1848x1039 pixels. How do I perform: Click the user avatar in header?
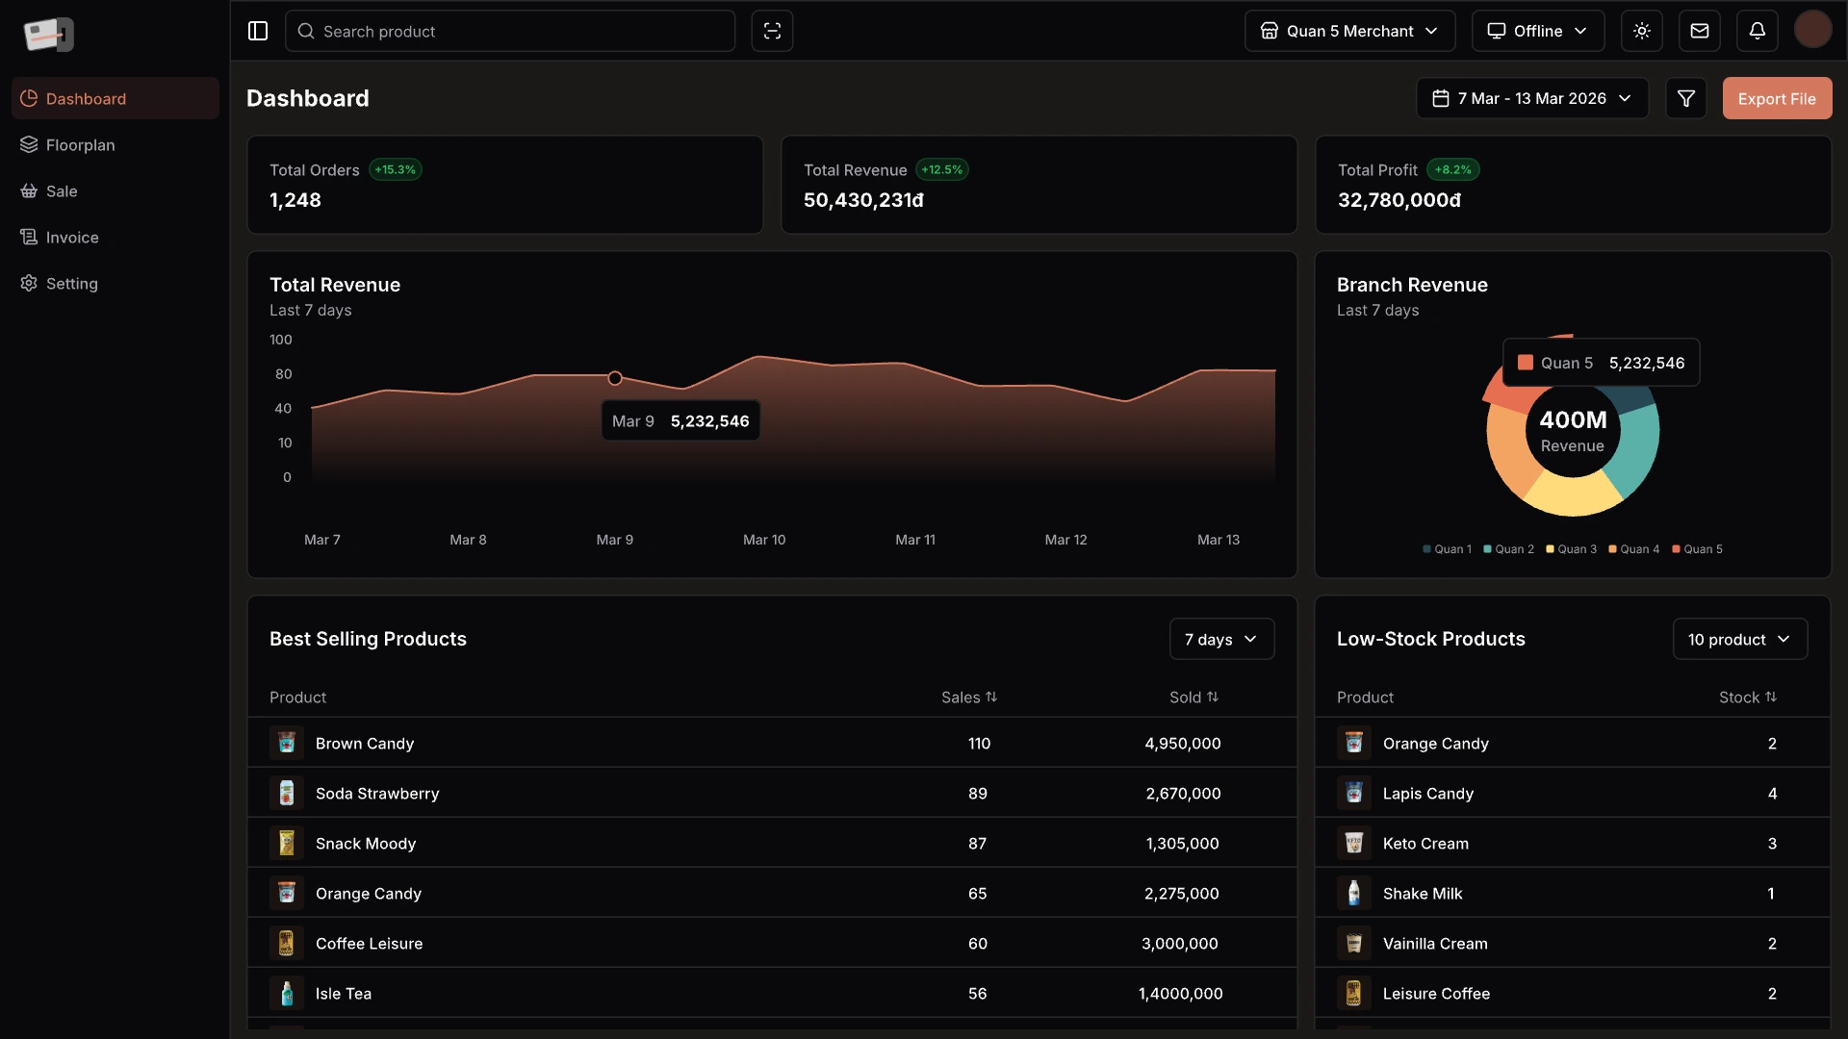(x=1813, y=30)
